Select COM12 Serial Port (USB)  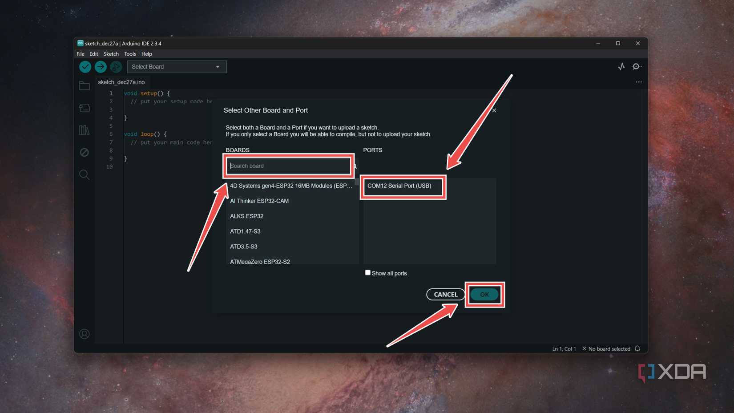(x=399, y=186)
